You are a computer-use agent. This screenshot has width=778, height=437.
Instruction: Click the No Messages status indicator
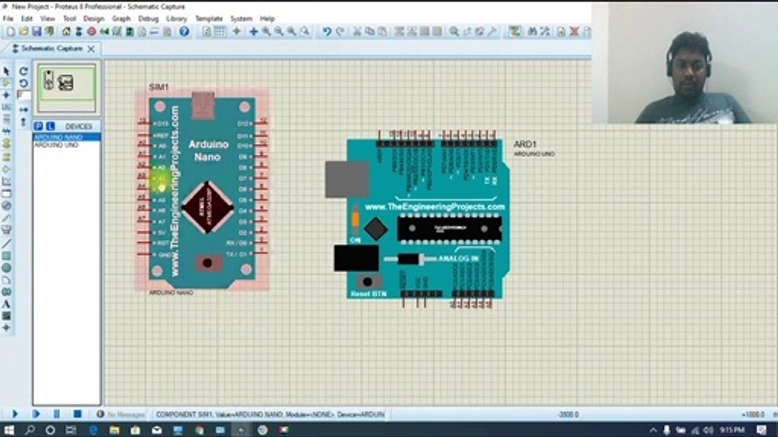(120, 415)
